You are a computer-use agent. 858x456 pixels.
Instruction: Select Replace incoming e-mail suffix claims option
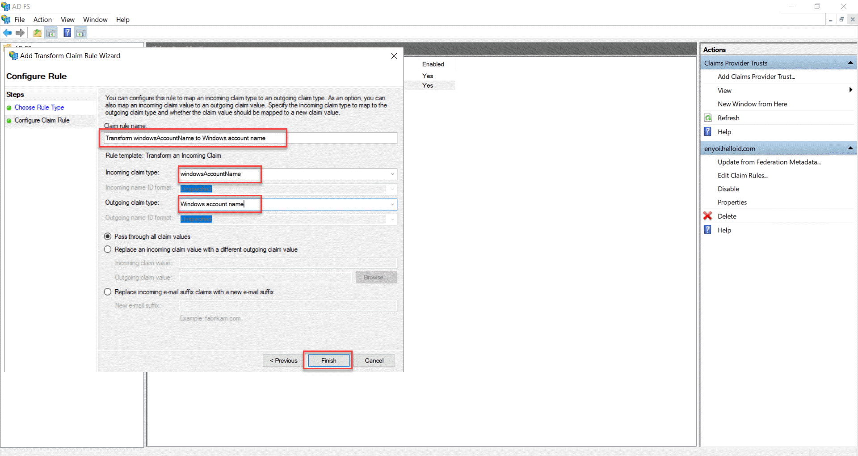coord(108,292)
